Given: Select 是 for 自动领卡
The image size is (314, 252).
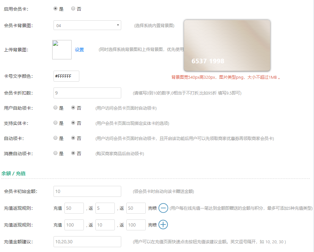Looking at the screenshot, I should pos(55,138).
